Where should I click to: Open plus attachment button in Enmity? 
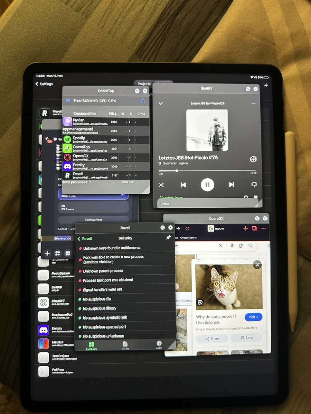coord(48,253)
